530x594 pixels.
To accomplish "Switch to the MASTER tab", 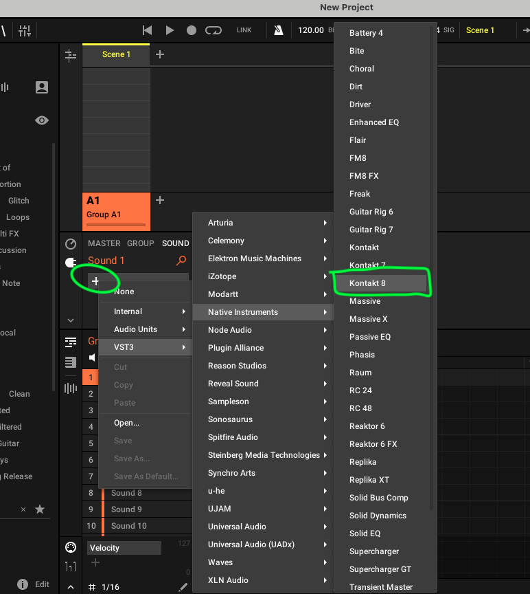I will tap(104, 243).
